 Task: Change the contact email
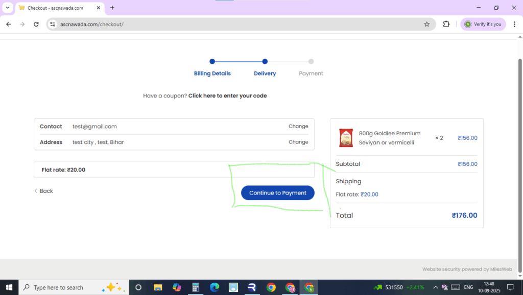[298, 126]
